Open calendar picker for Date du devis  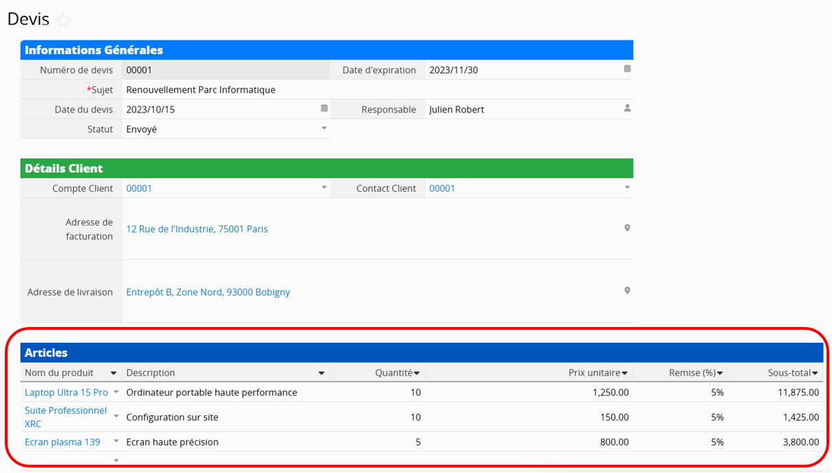(x=324, y=108)
